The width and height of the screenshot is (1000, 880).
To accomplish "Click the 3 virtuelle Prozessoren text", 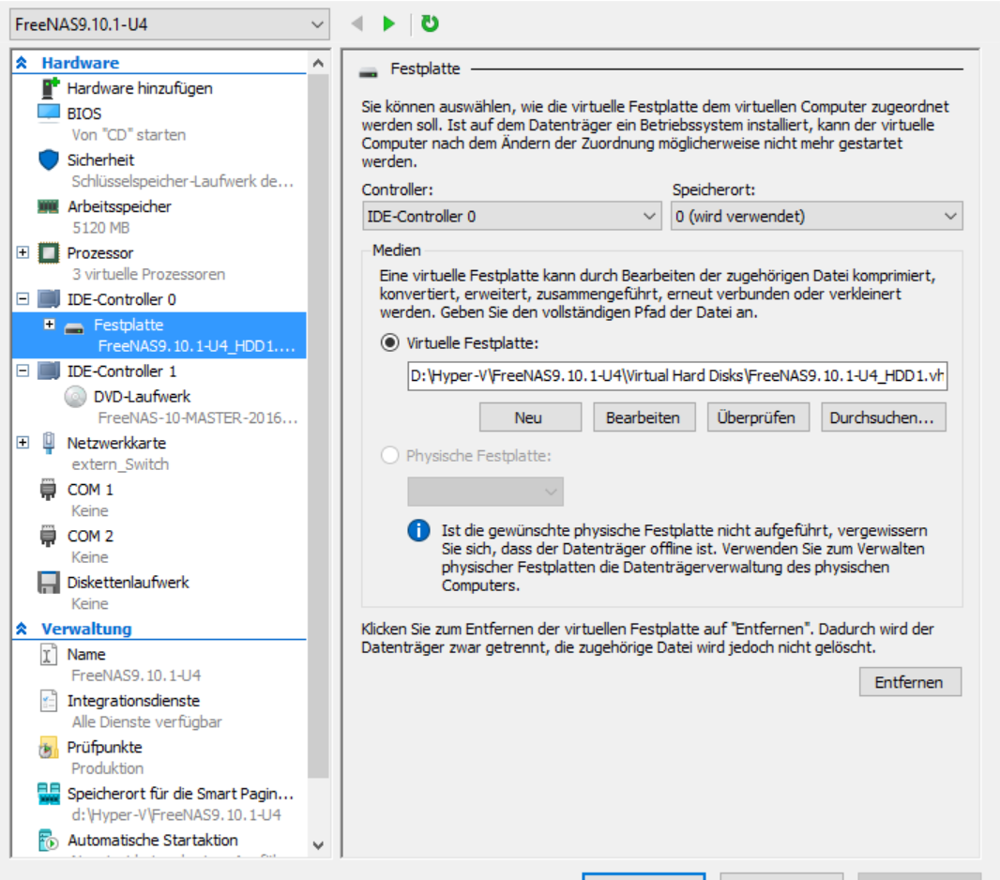I will [x=148, y=274].
